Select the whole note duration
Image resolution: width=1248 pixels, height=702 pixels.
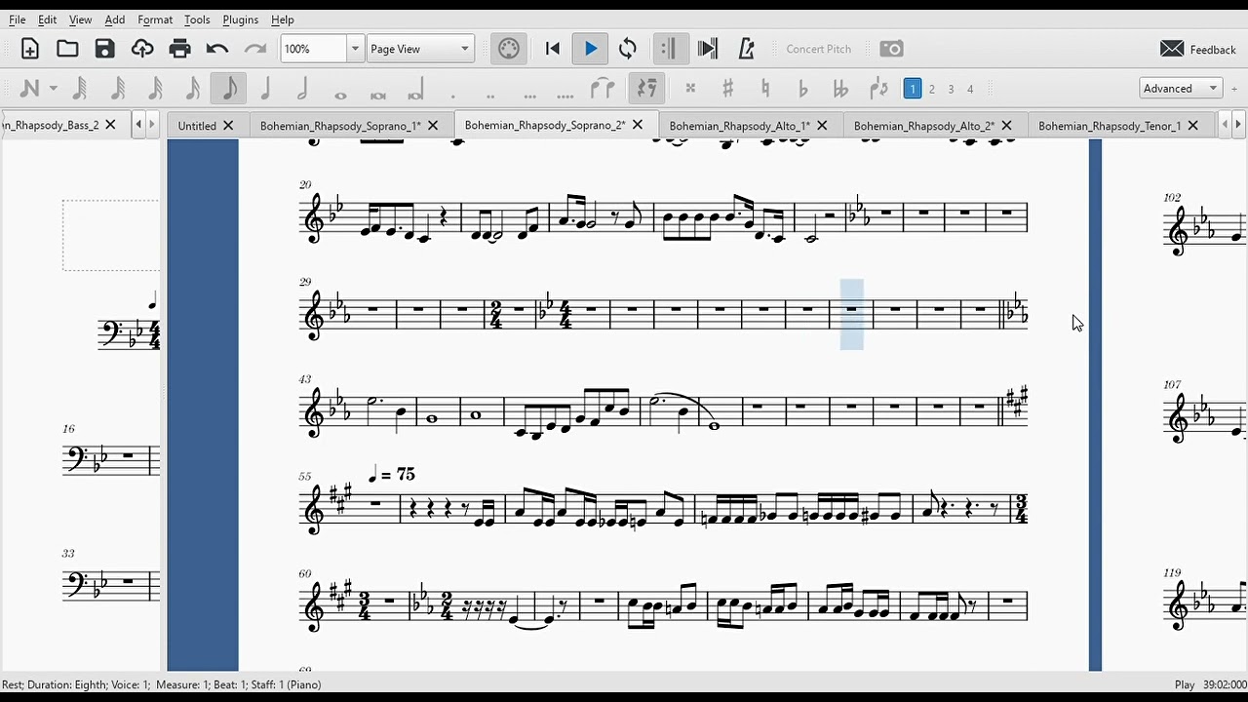(340, 95)
